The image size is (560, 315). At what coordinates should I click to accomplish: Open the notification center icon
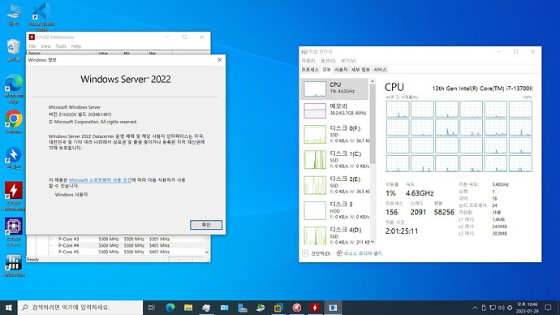click(x=548, y=308)
